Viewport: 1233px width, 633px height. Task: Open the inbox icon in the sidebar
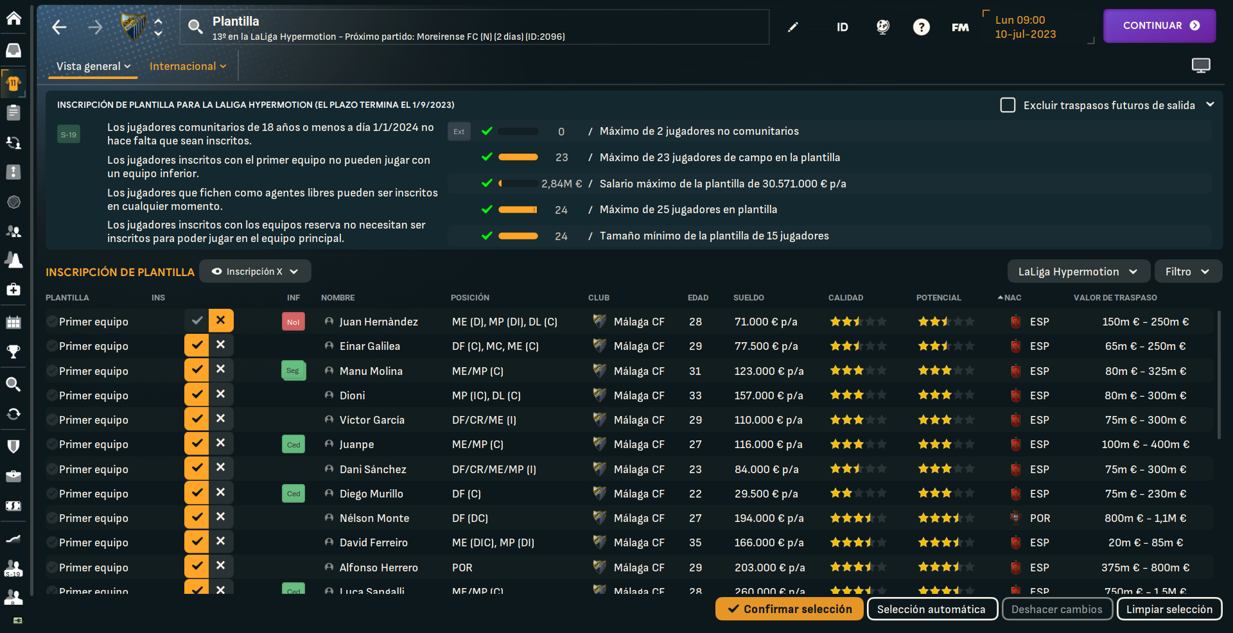coord(13,50)
